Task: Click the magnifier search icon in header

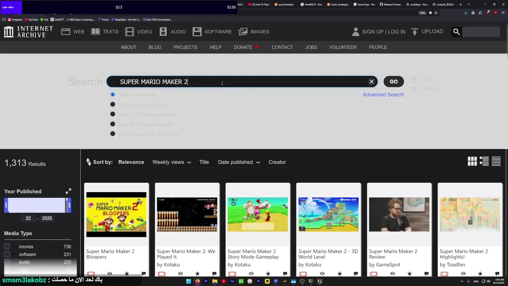Action: pos(456,32)
